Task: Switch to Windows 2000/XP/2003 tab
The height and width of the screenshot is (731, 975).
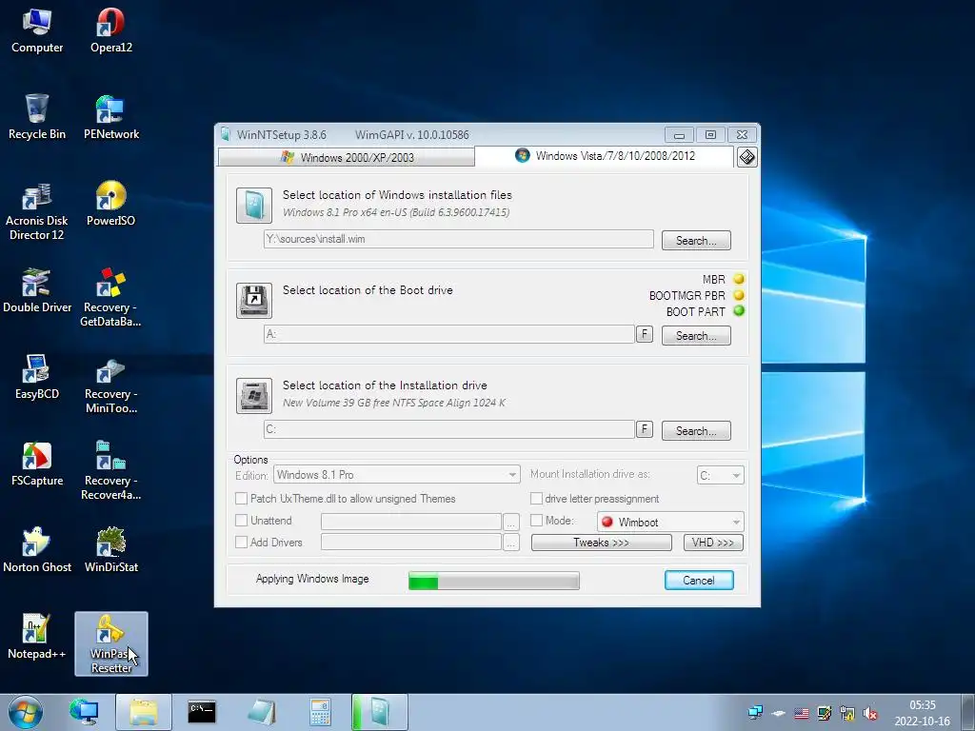Action: [347, 157]
